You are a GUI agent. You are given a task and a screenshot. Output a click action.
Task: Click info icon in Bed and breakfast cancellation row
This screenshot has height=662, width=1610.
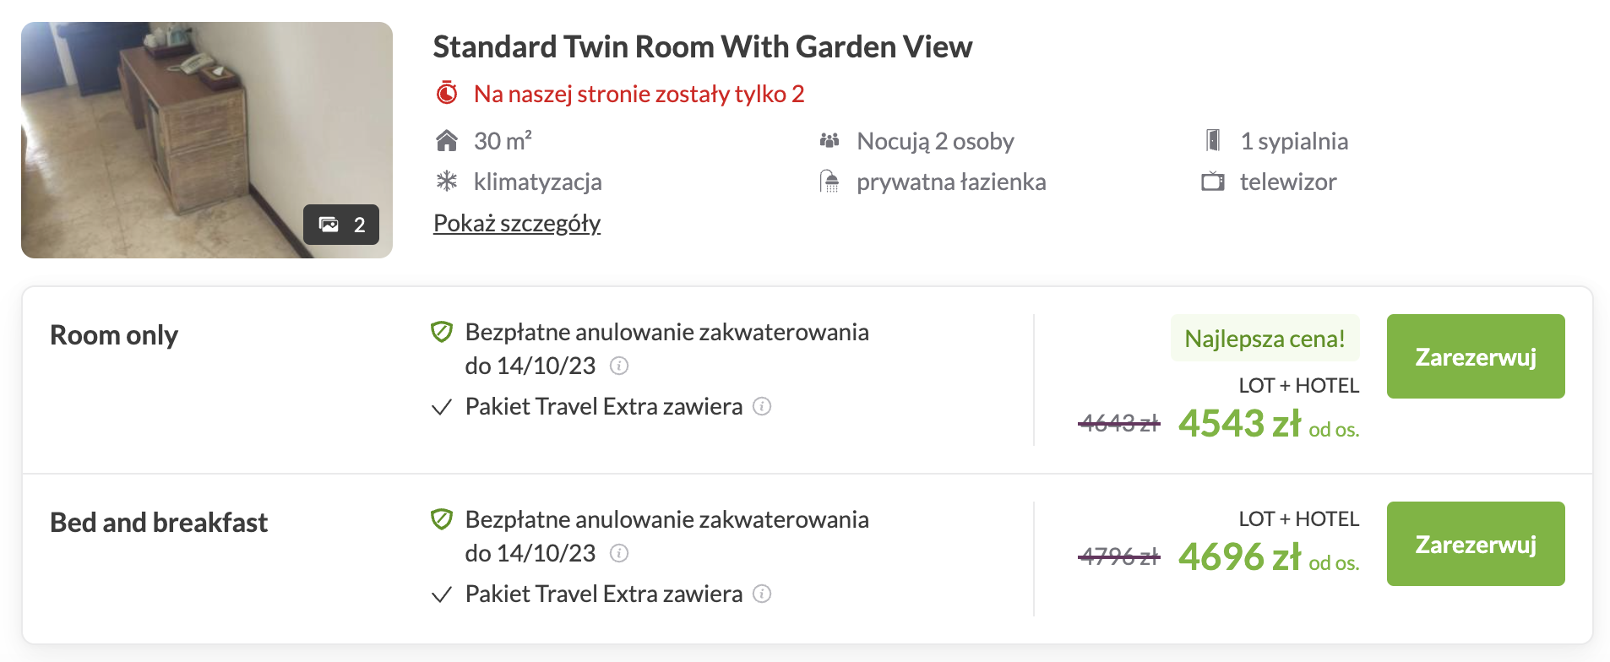click(621, 554)
